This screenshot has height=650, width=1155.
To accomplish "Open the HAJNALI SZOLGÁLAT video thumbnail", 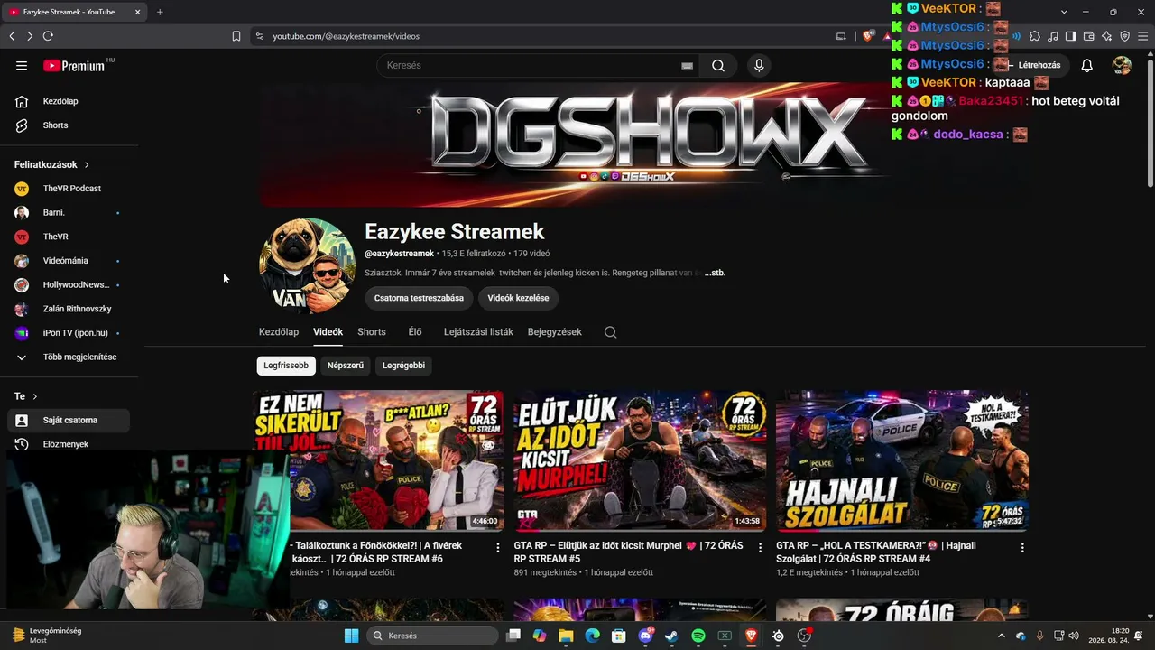I will [x=902, y=460].
